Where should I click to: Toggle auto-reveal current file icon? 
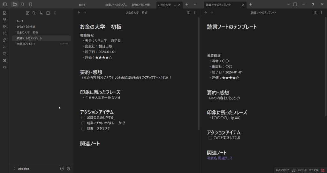48,13
